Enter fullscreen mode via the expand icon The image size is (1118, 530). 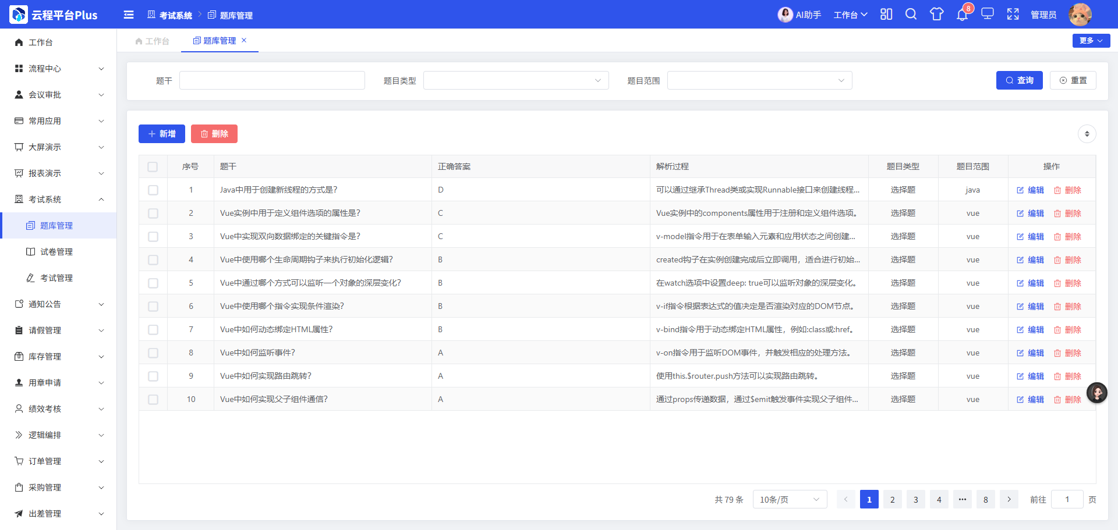1013,15
